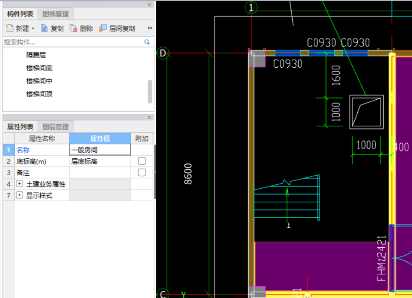Select 楼梯间底 in component list
Image resolution: width=412 pixels, height=298 pixels.
(40, 68)
